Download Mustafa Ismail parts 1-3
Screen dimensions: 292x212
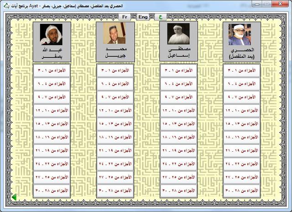(x=178, y=70)
